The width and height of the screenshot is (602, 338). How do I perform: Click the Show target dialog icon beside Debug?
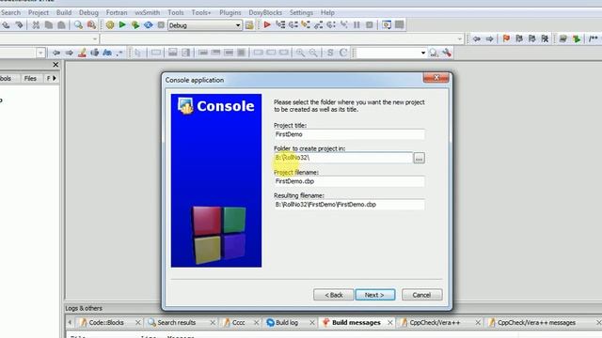click(249, 25)
